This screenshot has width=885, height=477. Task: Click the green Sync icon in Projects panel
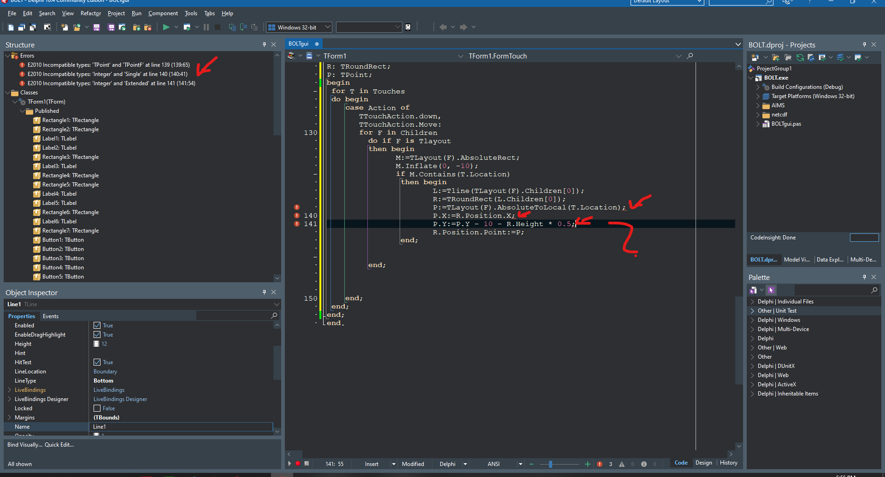click(x=800, y=58)
